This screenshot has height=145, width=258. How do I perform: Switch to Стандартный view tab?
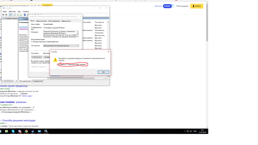(x=37, y=81)
